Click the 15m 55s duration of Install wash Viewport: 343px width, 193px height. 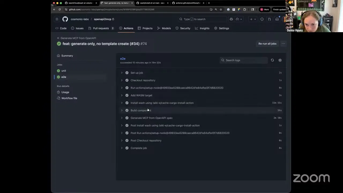(x=277, y=103)
